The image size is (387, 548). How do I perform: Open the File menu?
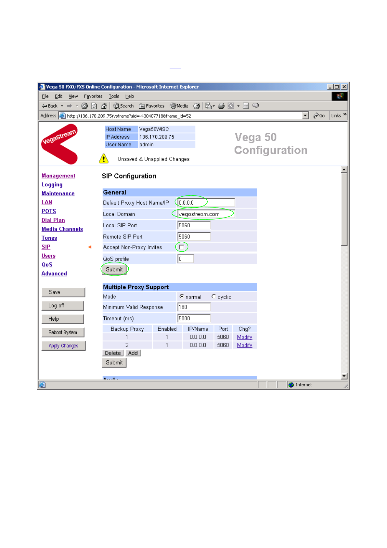point(45,96)
